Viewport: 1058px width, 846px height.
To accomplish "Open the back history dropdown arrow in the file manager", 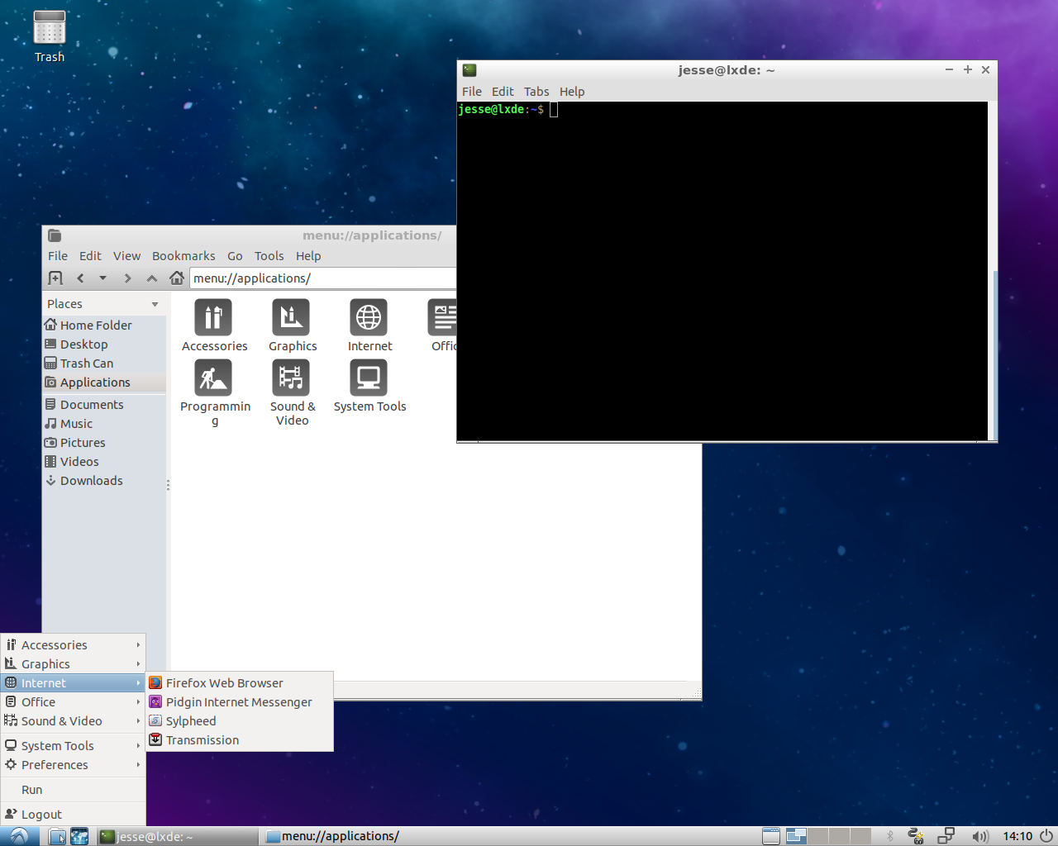I will 102,278.
